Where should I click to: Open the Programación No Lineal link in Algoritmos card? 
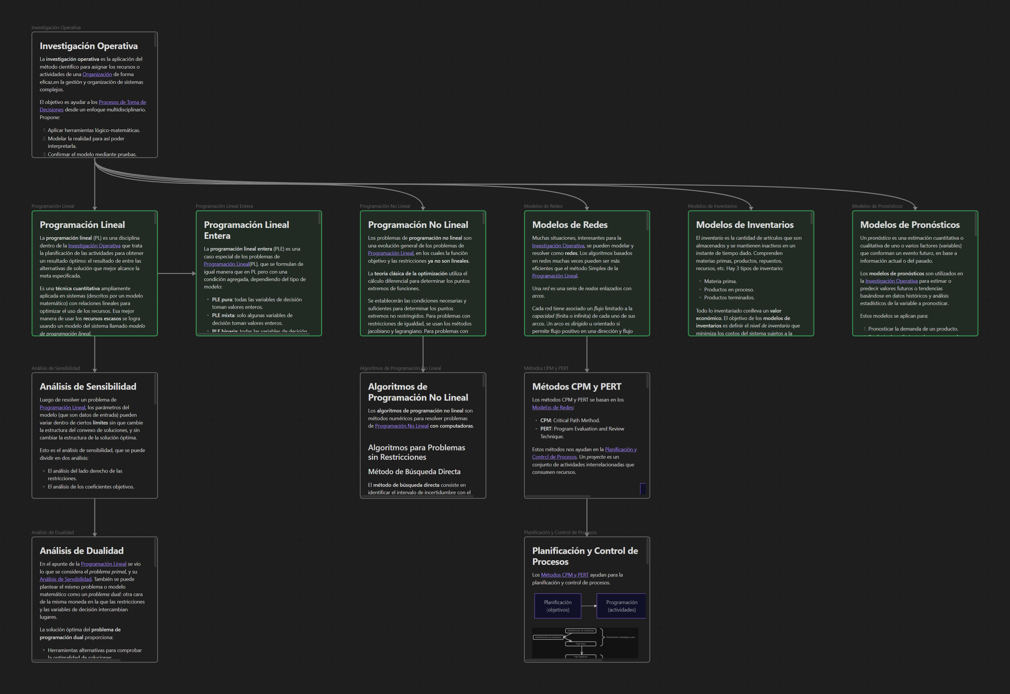click(402, 426)
